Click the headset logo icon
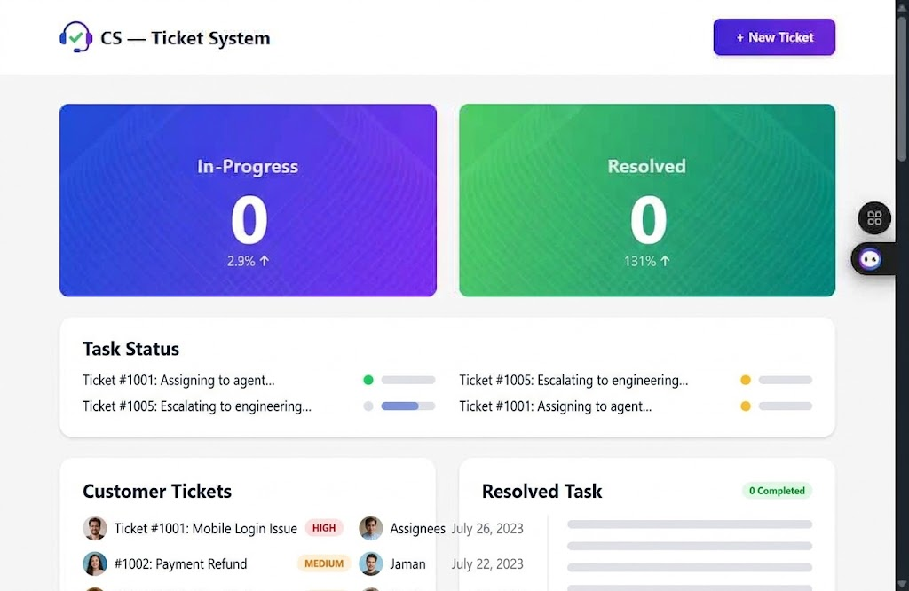 [76, 37]
